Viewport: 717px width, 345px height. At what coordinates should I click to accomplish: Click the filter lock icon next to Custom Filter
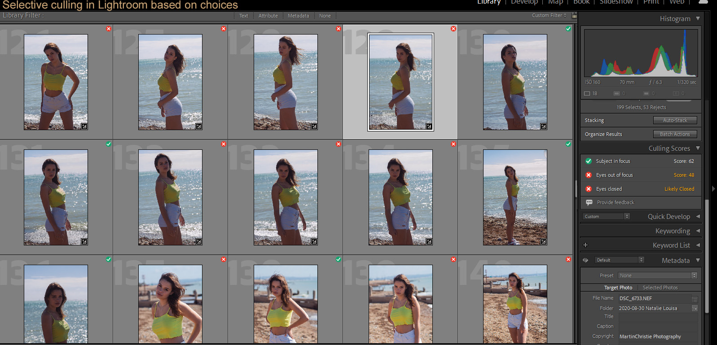click(574, 15)
